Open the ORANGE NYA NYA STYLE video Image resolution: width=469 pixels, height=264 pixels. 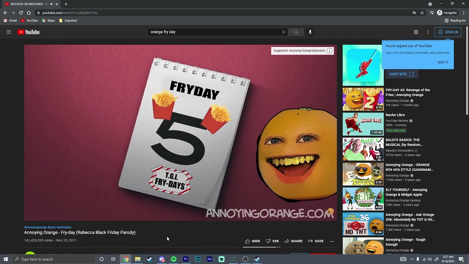point(409,167)
